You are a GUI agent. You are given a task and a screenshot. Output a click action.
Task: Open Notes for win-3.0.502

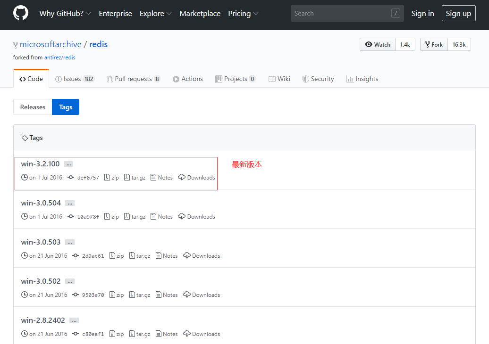click(x=167, y=295)
